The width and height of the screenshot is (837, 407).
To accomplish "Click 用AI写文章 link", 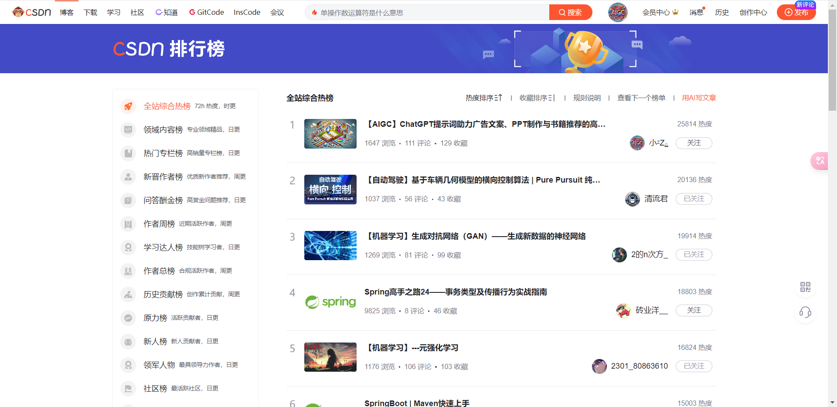I will [x=699, y=98].
